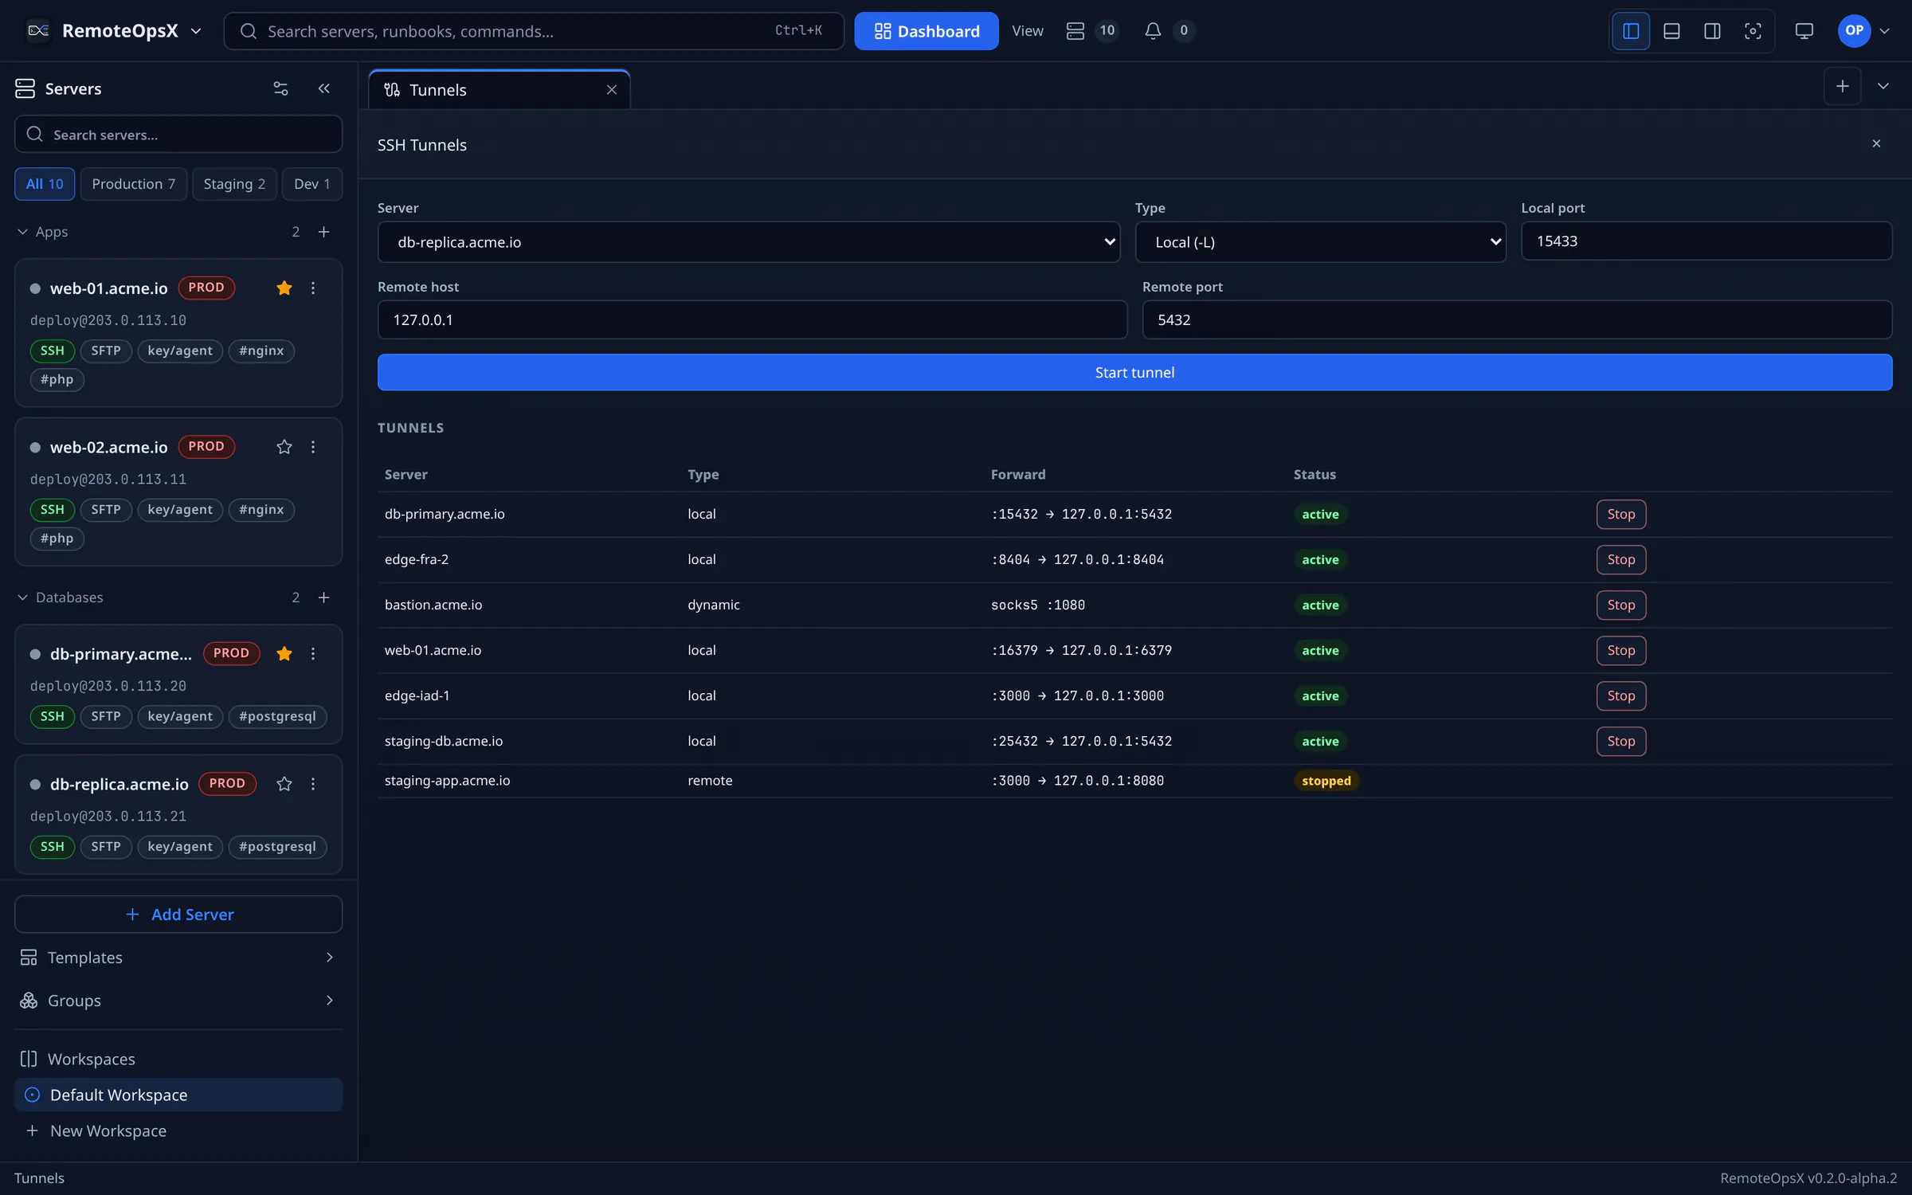Stop the edge-iad-1 tunnel
1912x1195 pixels.
coord(1621,696)
